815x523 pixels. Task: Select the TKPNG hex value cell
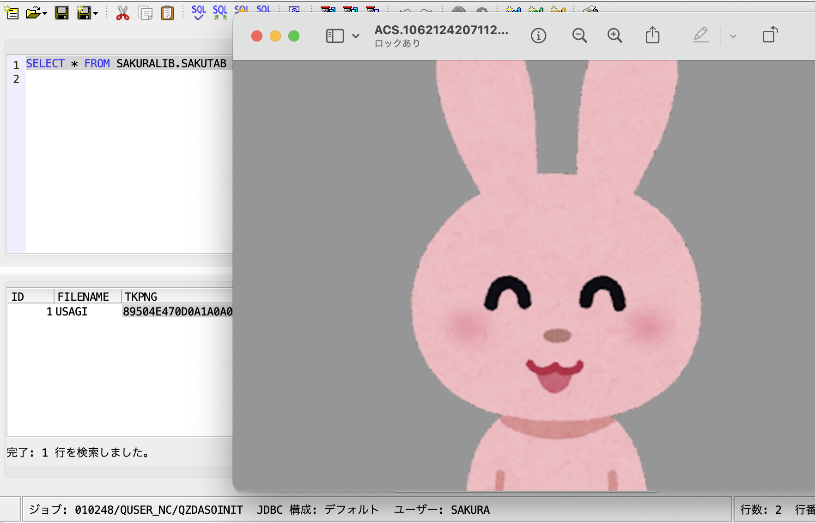pos(177,312)
